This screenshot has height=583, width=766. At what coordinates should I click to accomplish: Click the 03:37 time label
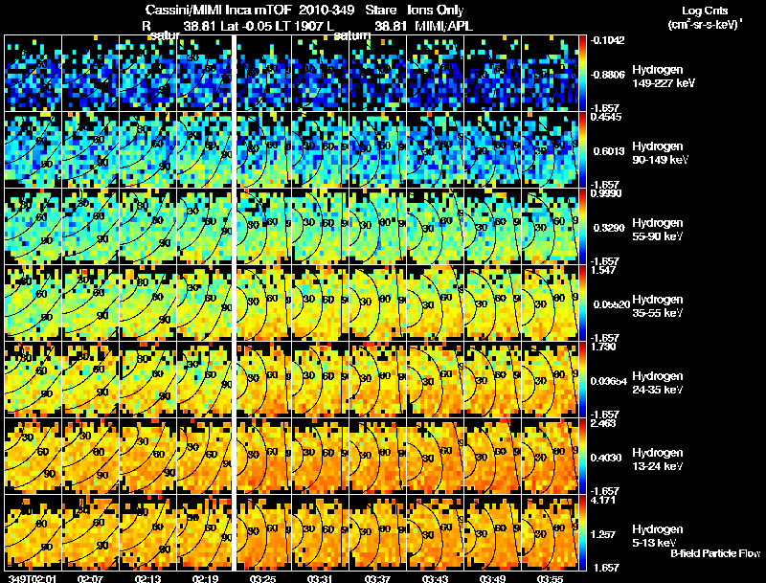coord(377,578)
